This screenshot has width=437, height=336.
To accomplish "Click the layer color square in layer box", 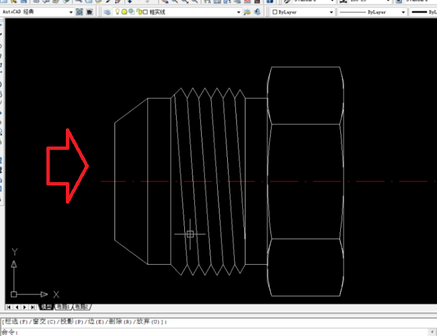I will point(145,12).
